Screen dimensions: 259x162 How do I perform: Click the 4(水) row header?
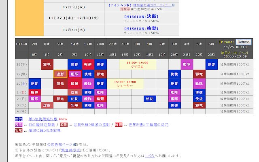coord(21,111)
